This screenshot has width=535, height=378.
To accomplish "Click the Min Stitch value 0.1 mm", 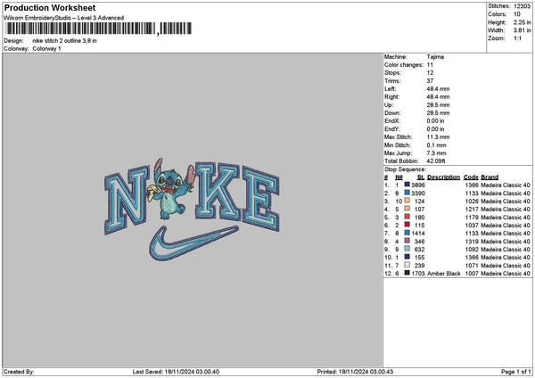I will pos(436,145).
